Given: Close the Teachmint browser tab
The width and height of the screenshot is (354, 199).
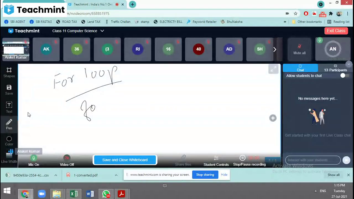Looking at the screenshot, I should tap(123, 4).
